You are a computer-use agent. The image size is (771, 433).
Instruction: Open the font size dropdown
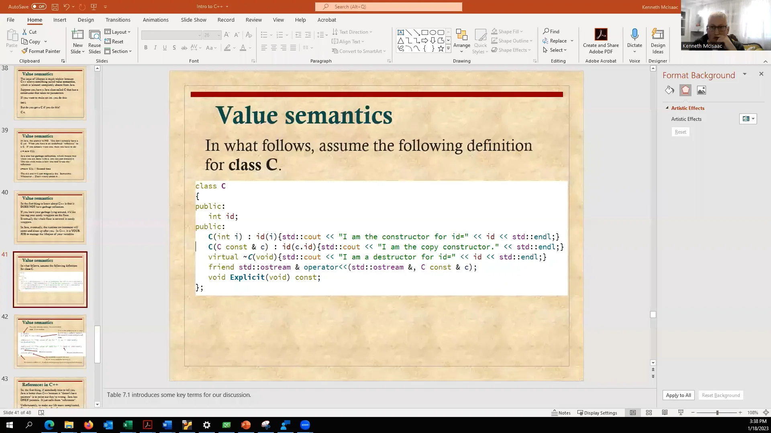[x=218, y=35]
